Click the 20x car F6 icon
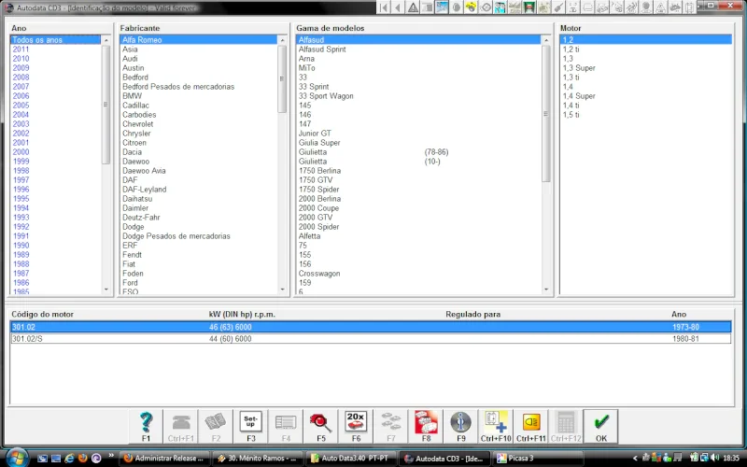Viewport: 747px width, 467px height. 356,427
